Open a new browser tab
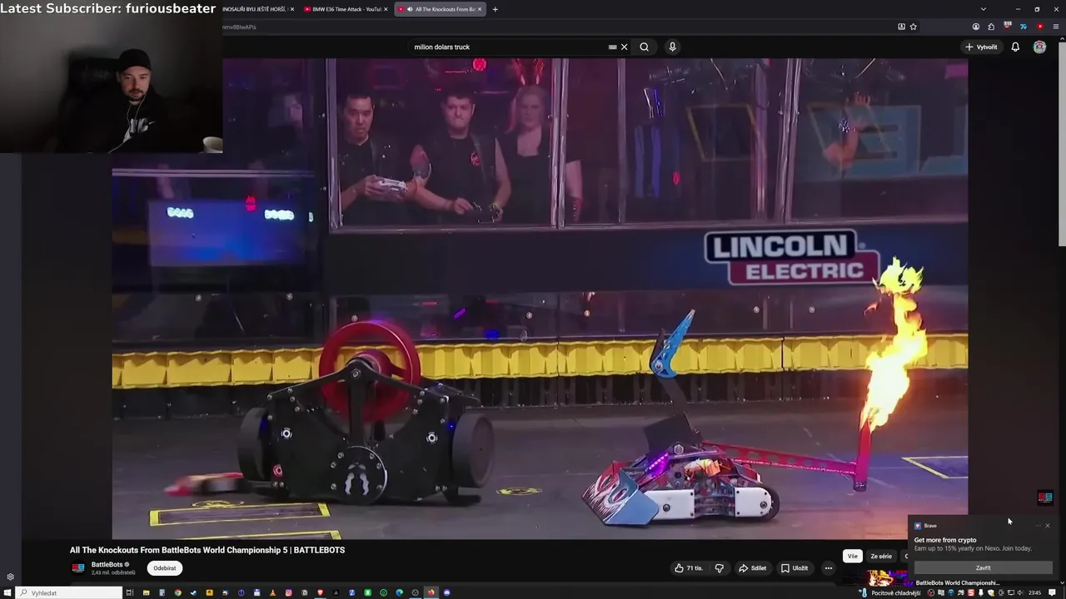Viewport: 1066px width, 599px height. tap(495, 9)
